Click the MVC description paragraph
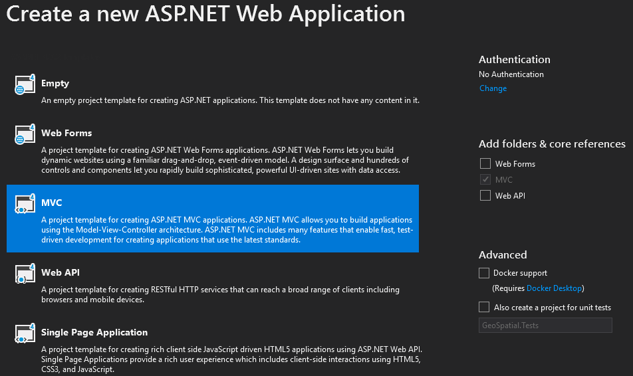The width and height of the screenshot is (633, 376). click(x=227, y=230)
